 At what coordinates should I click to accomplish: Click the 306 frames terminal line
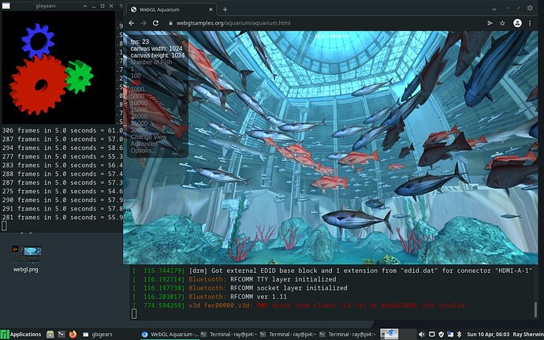[62, 131]
